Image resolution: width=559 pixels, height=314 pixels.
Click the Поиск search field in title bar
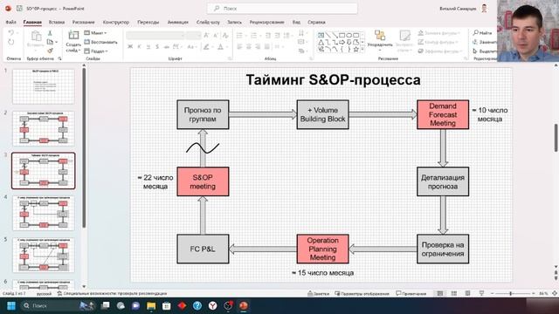pyautogui.click(x=282, y=8)
